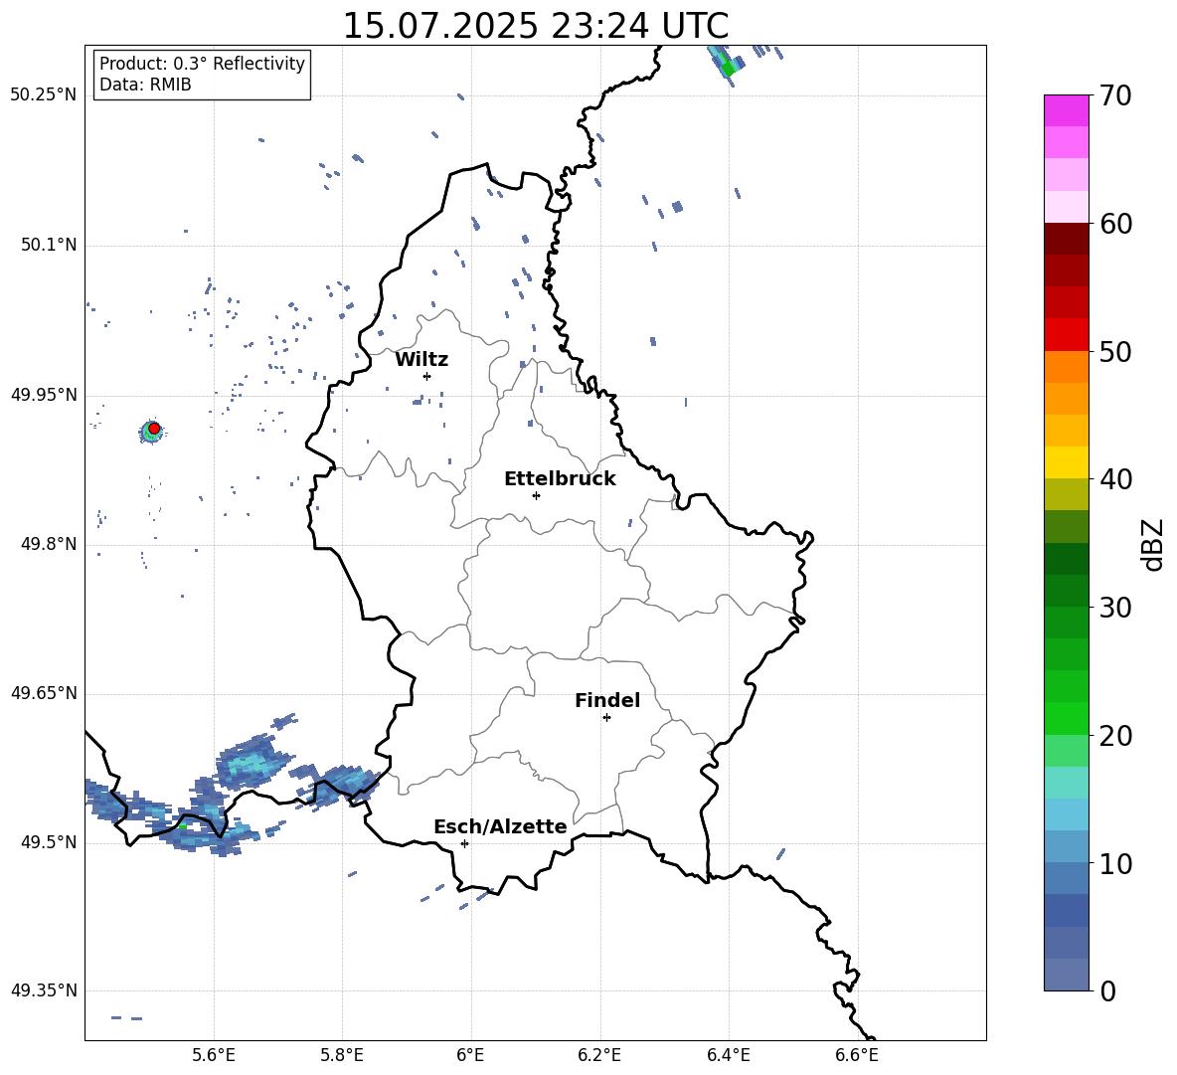The width and height of the screenshot is (1177, 1075).
Task: Click the 50.1°N latitude label
Action: (48, 245)
